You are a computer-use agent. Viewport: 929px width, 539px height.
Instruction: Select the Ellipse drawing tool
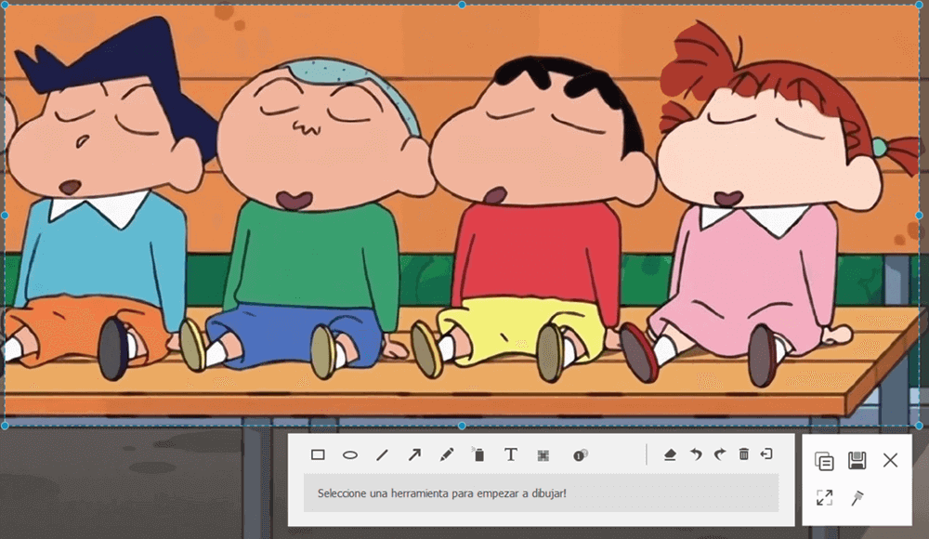[x=350, y=454]
